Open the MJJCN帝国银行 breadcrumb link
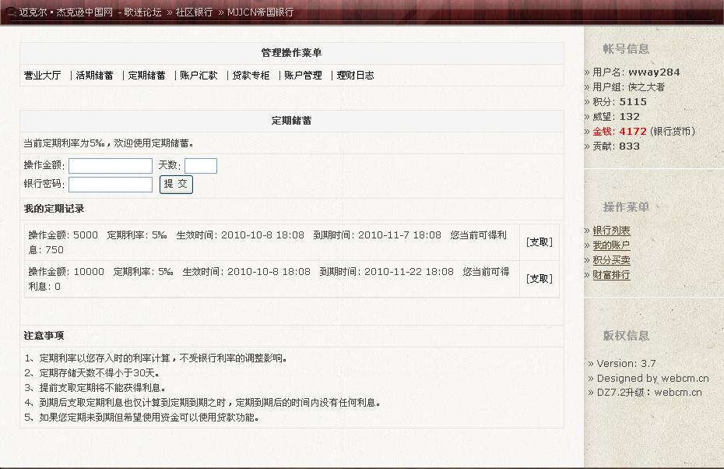 (x=260, y=12)
